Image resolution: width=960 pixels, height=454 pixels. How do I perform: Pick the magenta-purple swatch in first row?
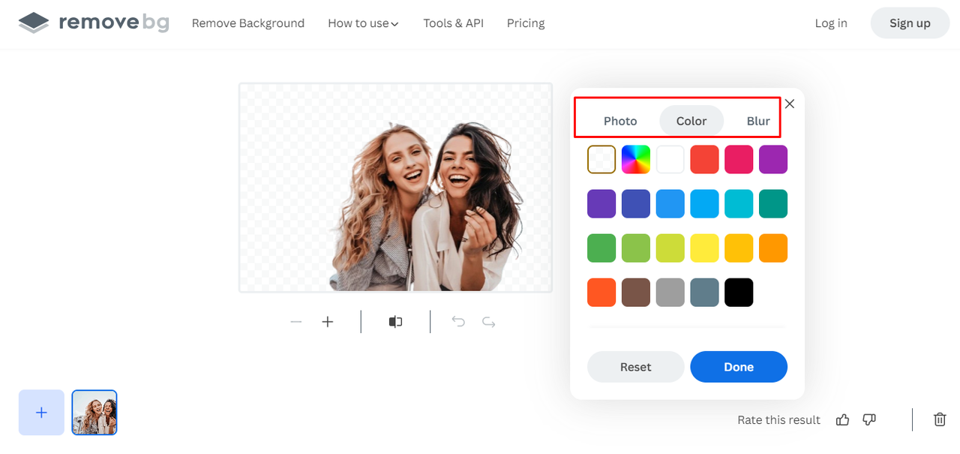click(773, 160)
